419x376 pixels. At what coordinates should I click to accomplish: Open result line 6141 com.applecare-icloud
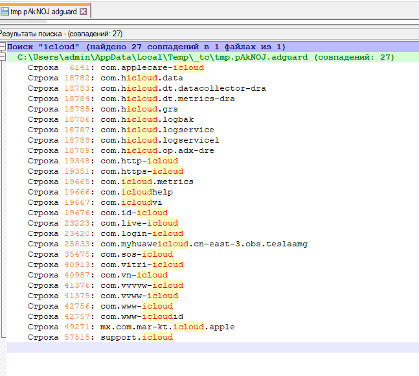click(116, 67)
